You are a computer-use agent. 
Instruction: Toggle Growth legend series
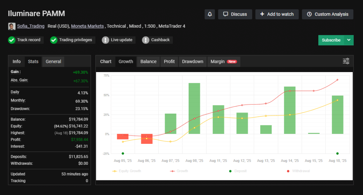(x=179, y=171)
